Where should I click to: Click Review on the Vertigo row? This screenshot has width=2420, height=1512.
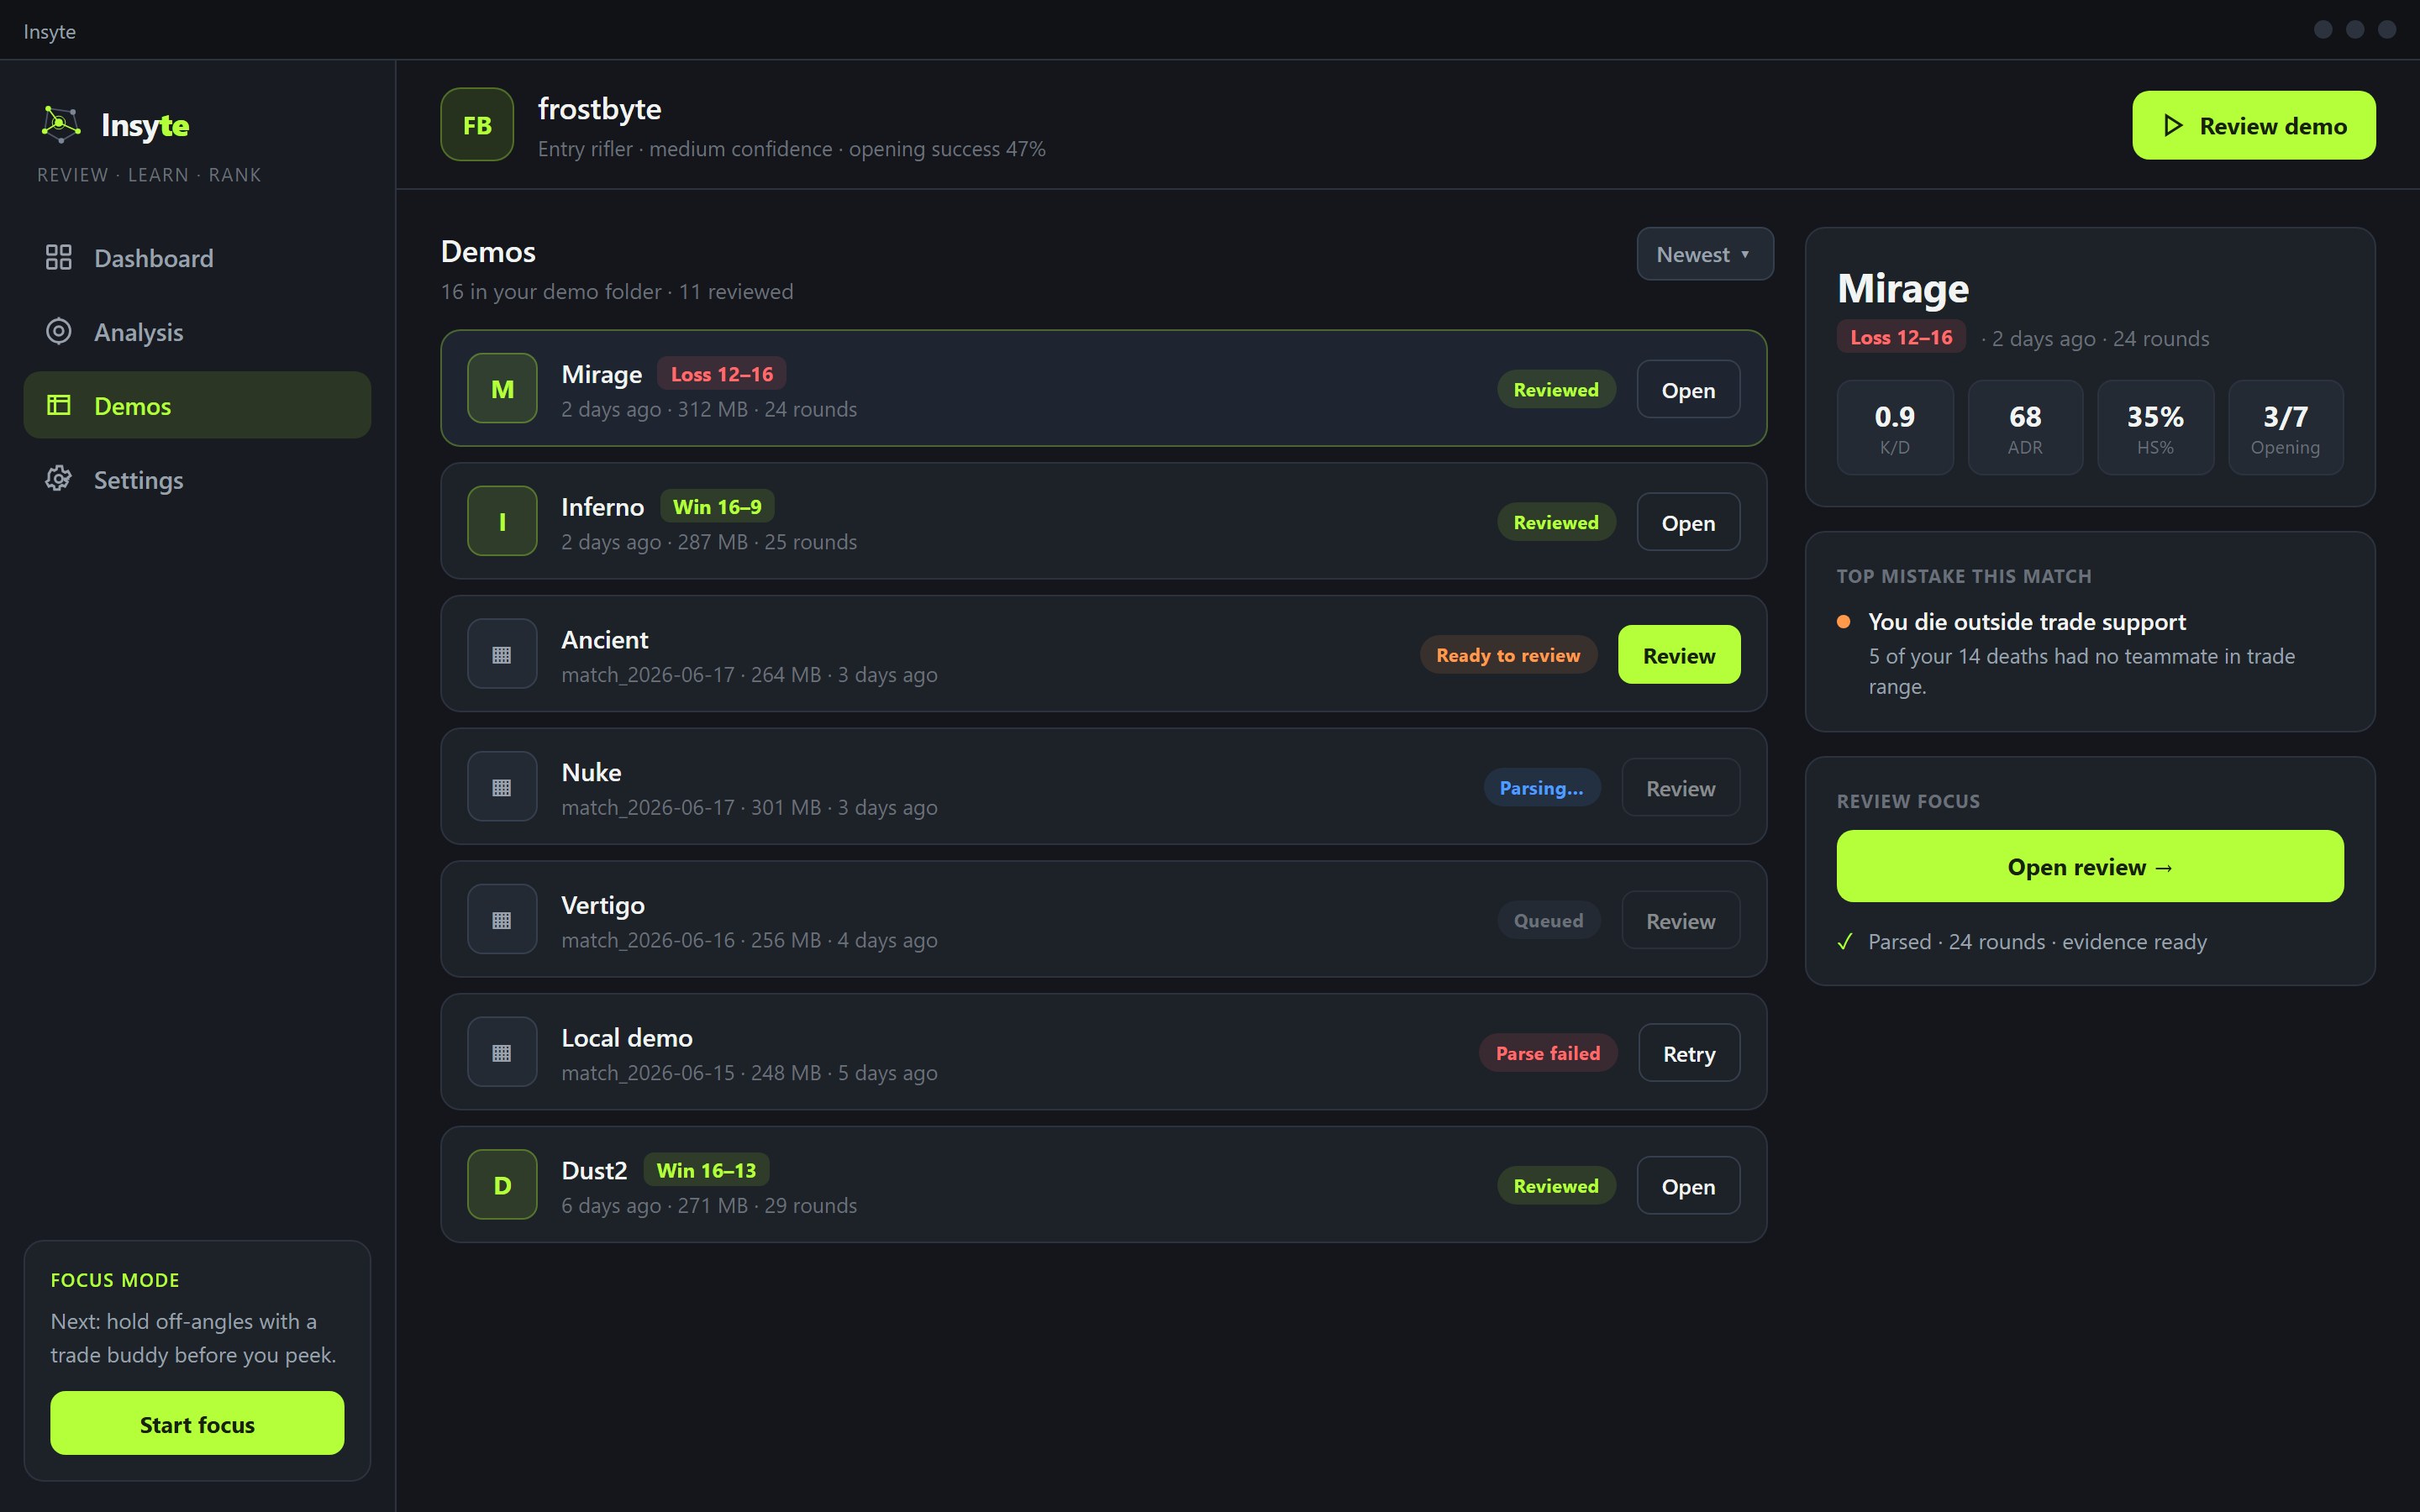click(1680, 920)
